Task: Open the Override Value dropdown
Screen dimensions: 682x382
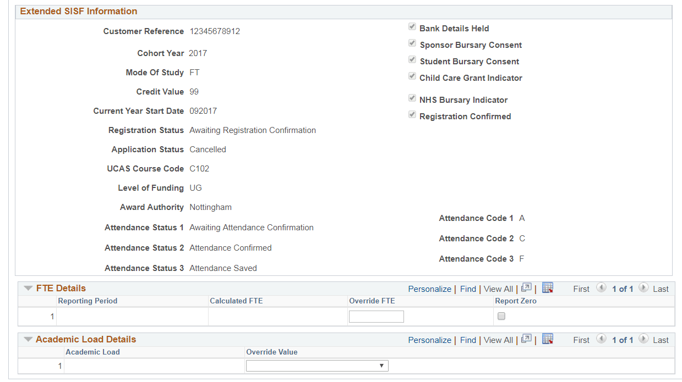Action: pyautogui.click(x=382, y=366)
